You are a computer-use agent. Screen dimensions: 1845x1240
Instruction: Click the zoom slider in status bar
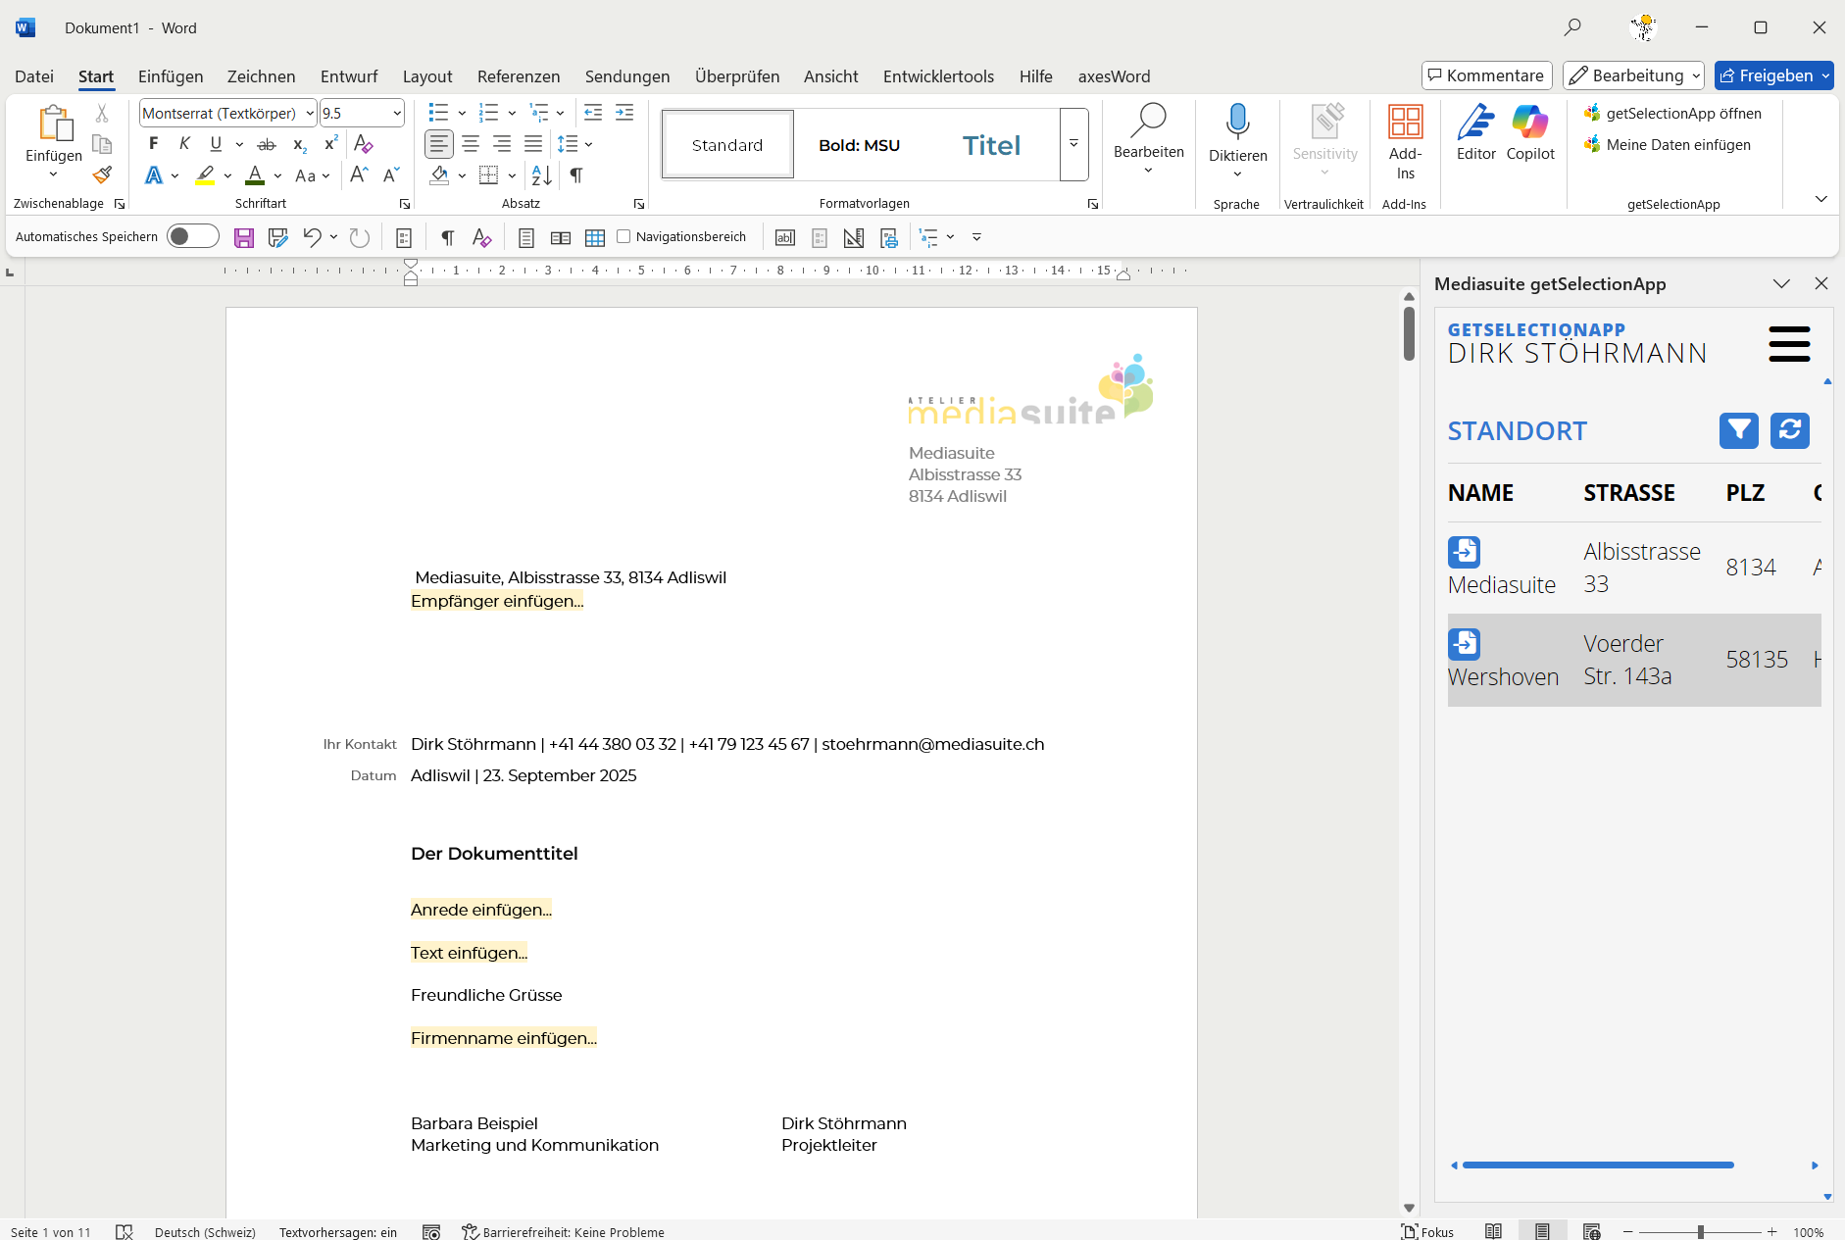point(1700,1232)
